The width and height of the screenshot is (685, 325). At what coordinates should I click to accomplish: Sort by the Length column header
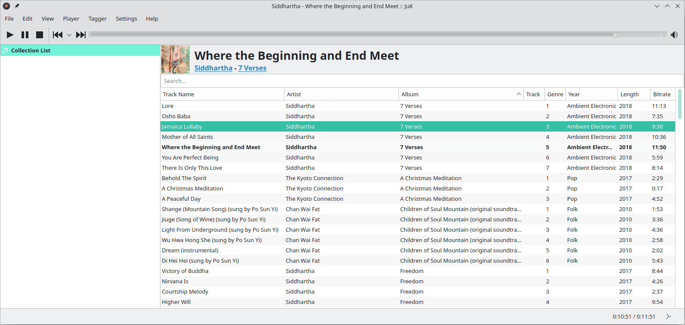point(634,94)
